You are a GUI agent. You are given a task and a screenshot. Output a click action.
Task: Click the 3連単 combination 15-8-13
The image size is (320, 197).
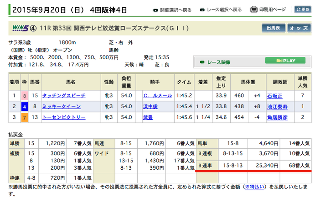[x=233, y=166]
